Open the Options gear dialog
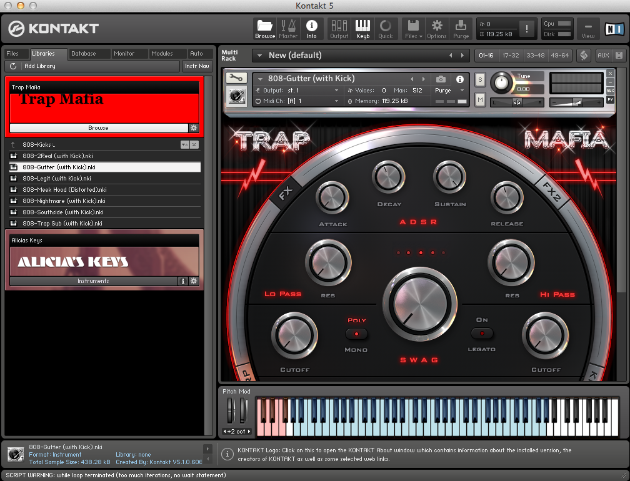This screenshot has width=630, height=481. coord(437,29)
